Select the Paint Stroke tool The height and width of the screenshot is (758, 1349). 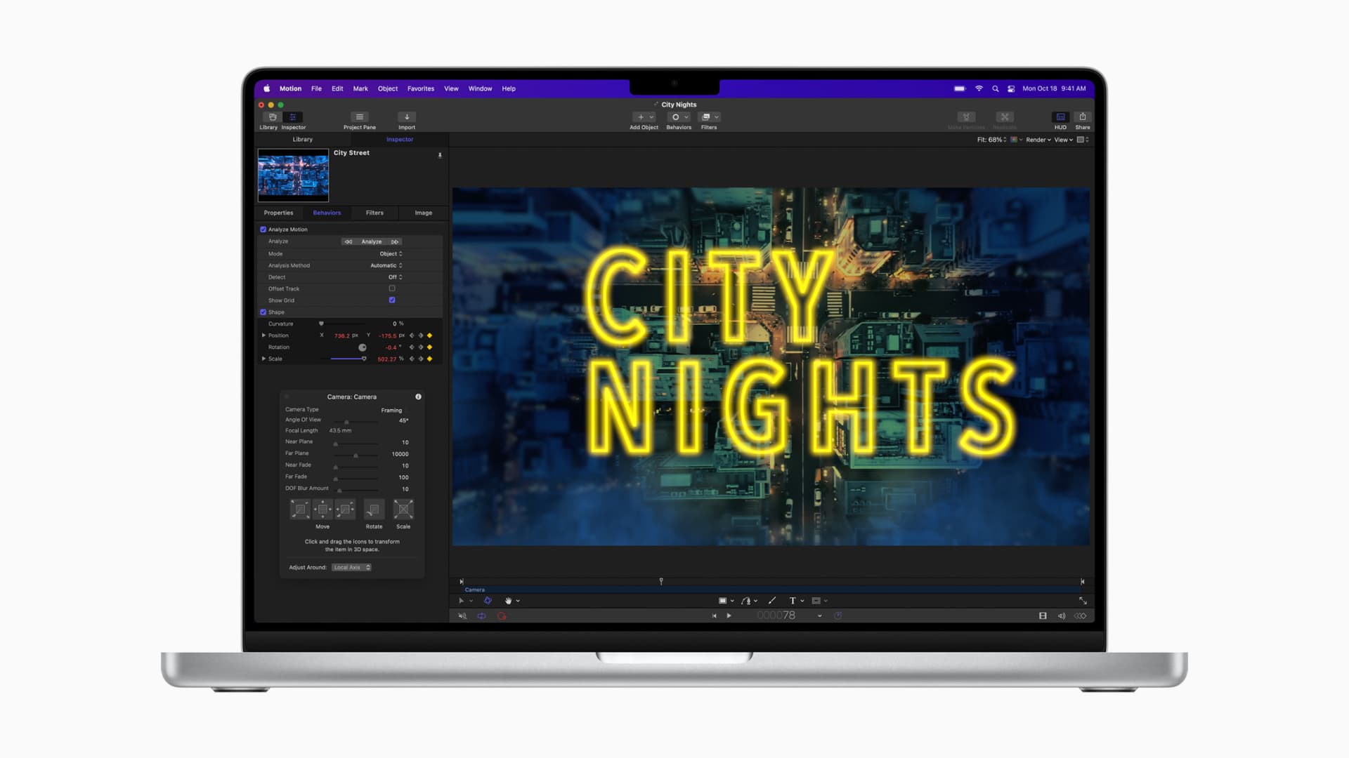click(772, 601)
